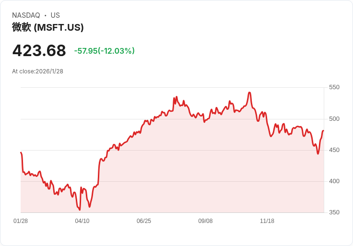Click the final data point at chart's right end

click(x=324, y=131)
